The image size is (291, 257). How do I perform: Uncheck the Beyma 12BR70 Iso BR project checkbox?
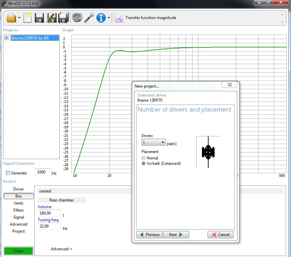point(6,38)
